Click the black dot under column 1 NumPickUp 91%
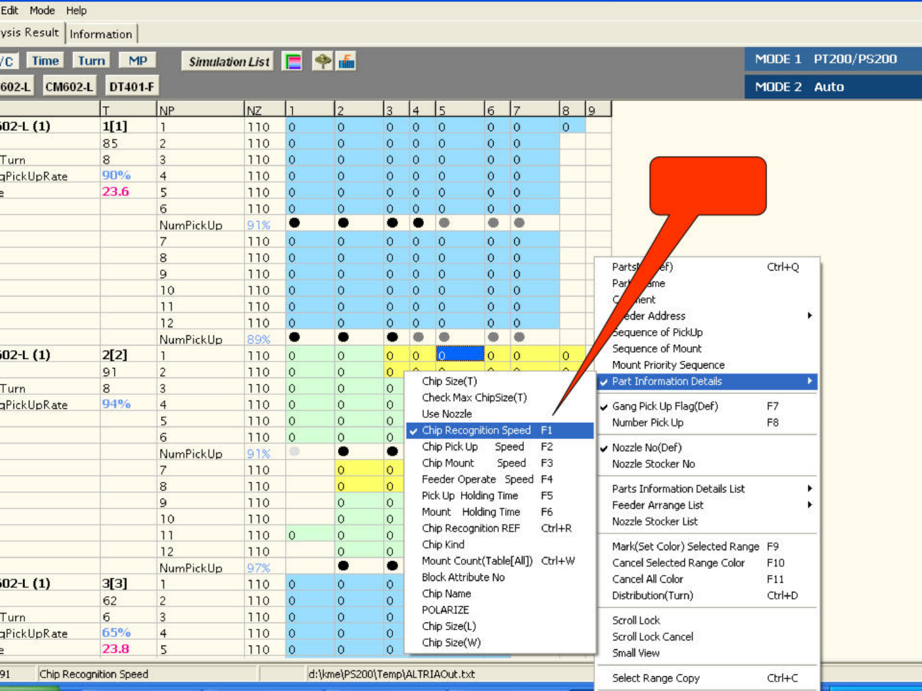This screenshot has width=922, height=691. coord(295,223)
